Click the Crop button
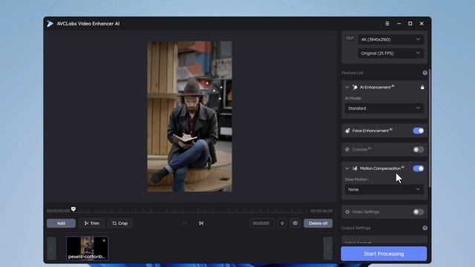This screenshot has height=267, width=475. pyautogui.click(x=120, y=223)
